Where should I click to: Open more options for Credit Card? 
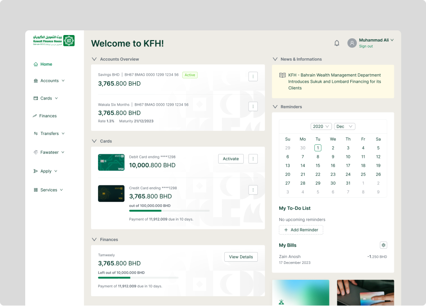253,190
